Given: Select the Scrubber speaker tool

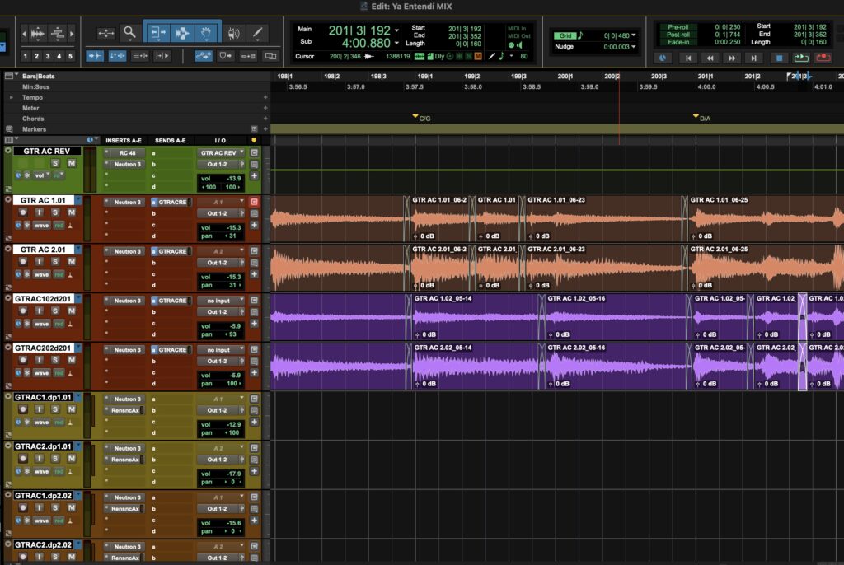Looking at the screenshot, I should point(233,34).
